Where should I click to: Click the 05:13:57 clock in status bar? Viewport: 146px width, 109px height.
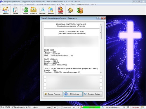click(x=76, y=107)
